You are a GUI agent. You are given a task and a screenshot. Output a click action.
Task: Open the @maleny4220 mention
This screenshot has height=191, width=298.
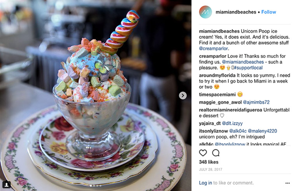263,131
